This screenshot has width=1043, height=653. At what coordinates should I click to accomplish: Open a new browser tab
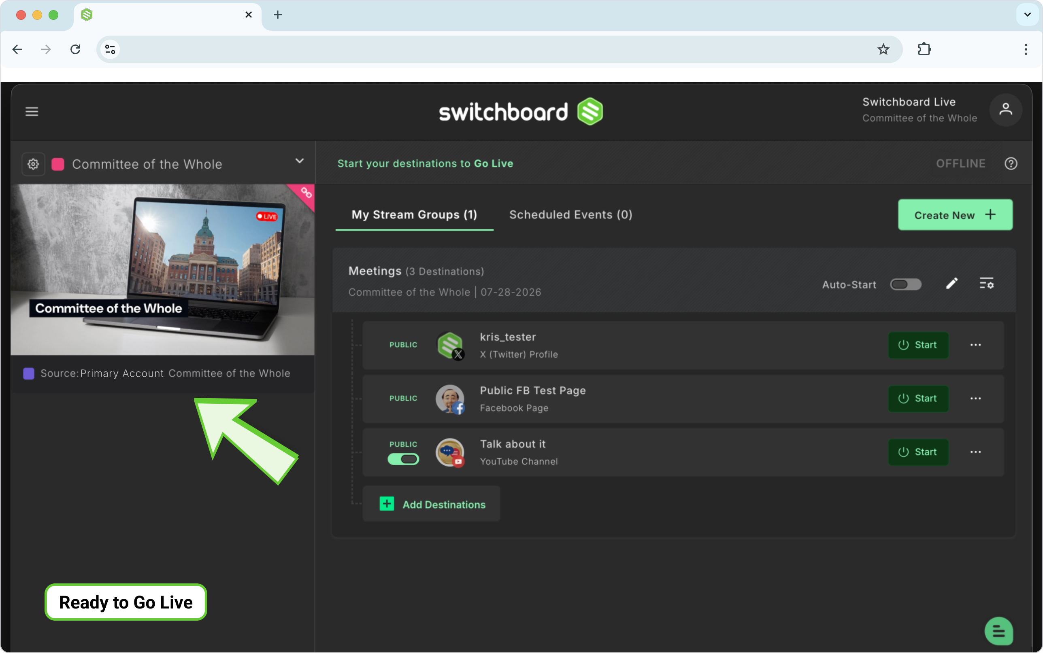(278, 15)
